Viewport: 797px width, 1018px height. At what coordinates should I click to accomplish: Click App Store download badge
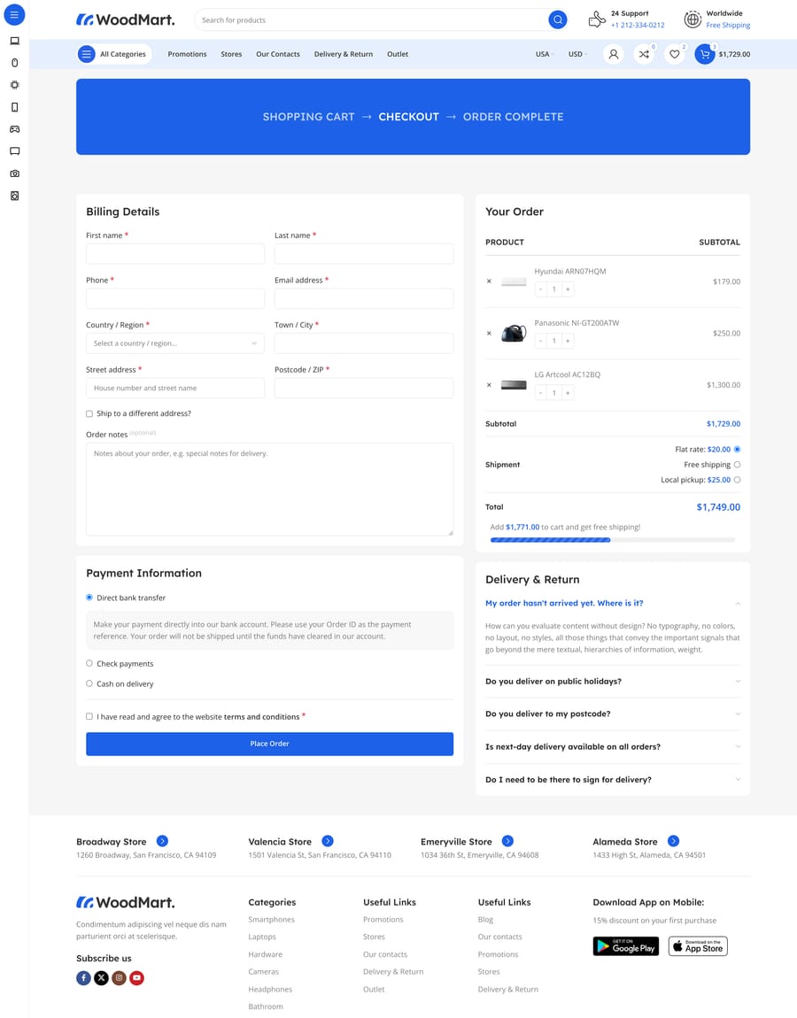(x=699, y=946)
